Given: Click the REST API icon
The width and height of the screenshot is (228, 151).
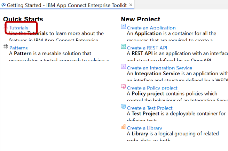Looking at the screenshot, I should (123, 46).
